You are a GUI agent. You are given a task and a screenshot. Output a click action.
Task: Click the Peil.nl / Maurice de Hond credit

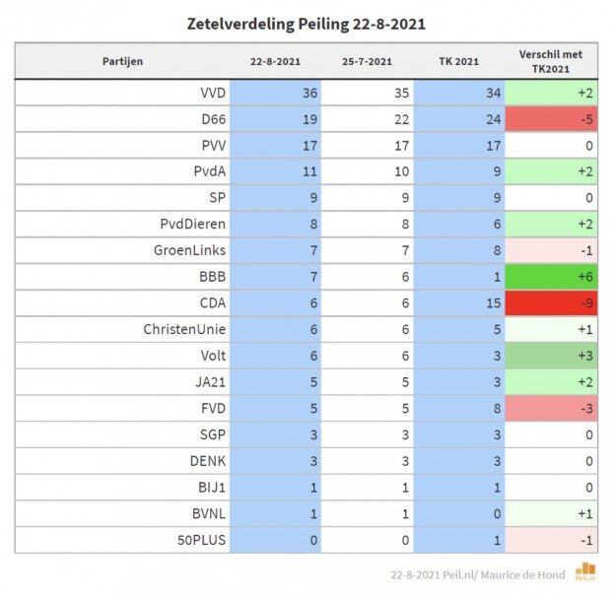(480, 573)
